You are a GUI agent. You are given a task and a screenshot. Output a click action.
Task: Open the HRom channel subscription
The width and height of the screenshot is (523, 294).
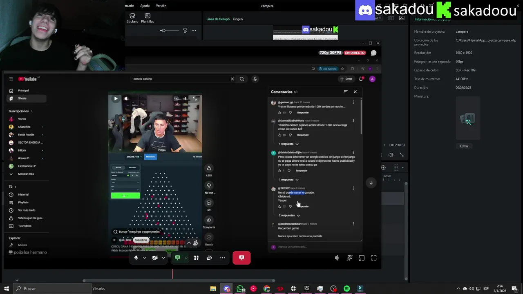pos(22,150)
